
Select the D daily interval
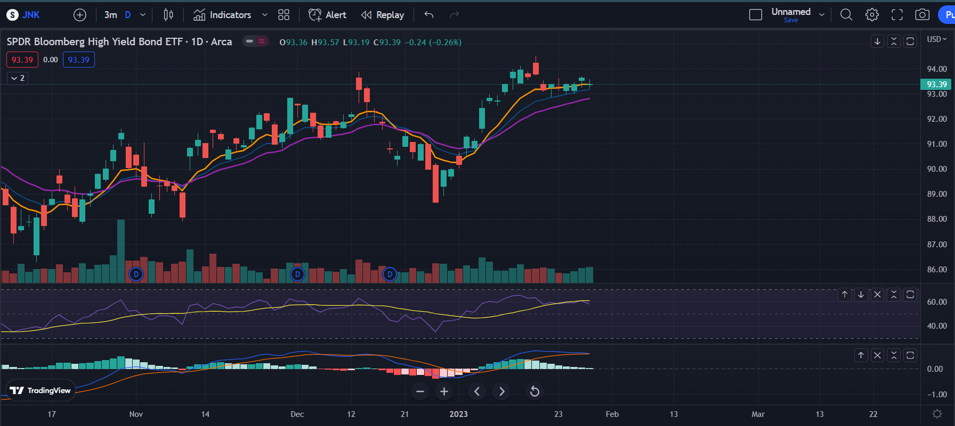[x=128, y=15]
